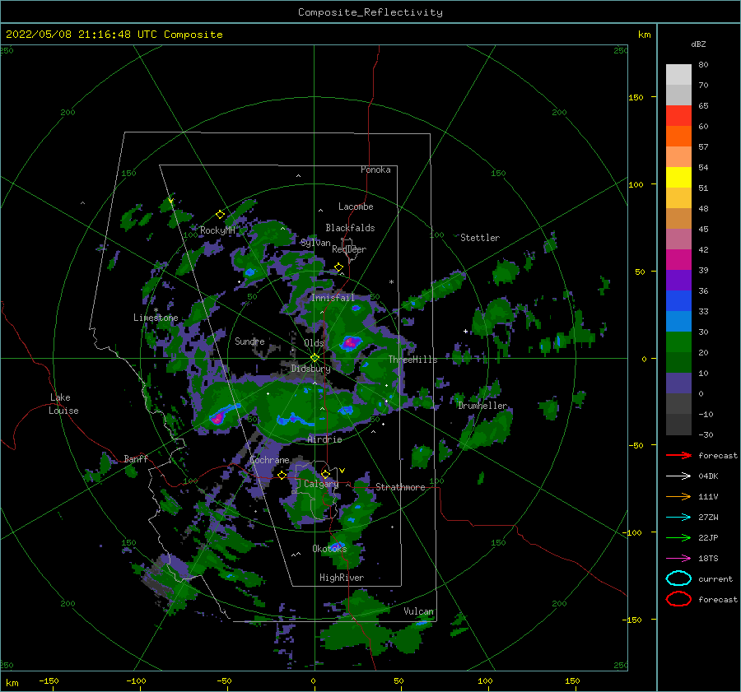Click the Blackfalds label
Image resolution: width=741 pixels, height=692 pixels.
[x=350, y=228]
